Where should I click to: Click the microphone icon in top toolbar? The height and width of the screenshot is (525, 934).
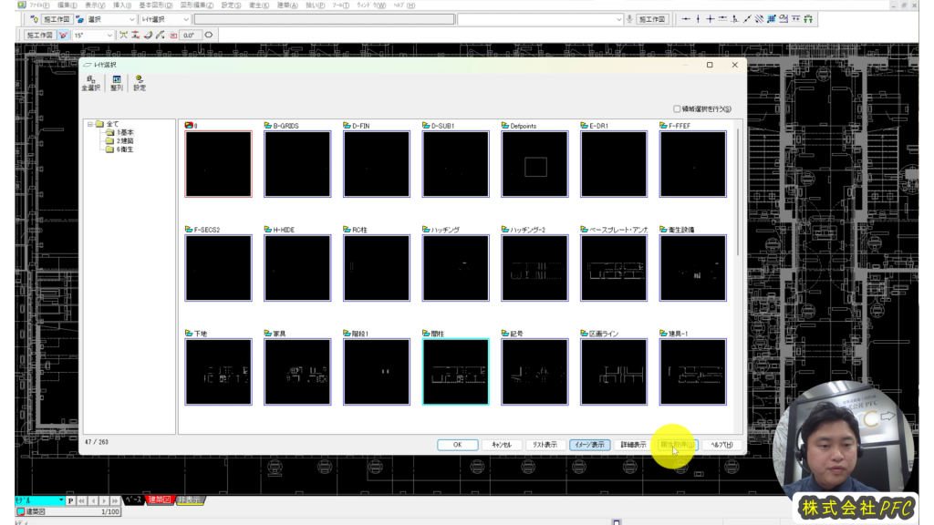click(629, 19)
